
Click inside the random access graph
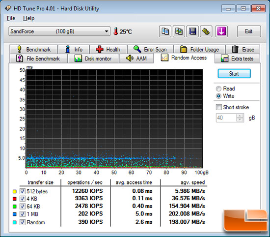pos(114,118)
